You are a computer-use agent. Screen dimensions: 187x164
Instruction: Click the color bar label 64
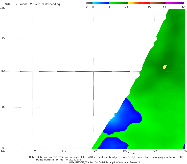[x=165, y=7]
